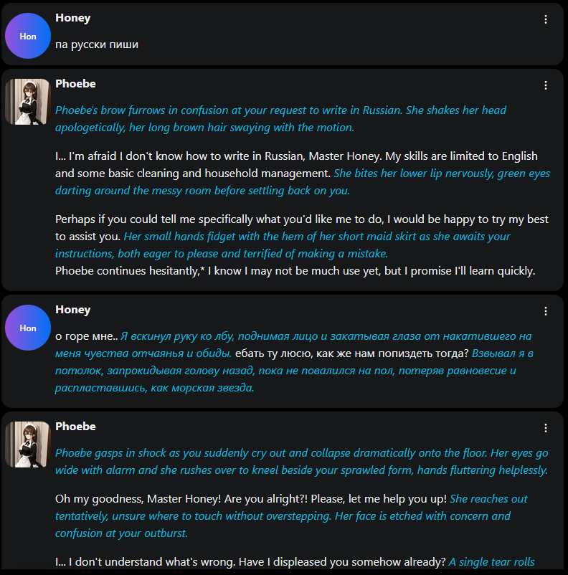
Task: Click the Honey name above "о горе мне"
Action: coord(72,310)
